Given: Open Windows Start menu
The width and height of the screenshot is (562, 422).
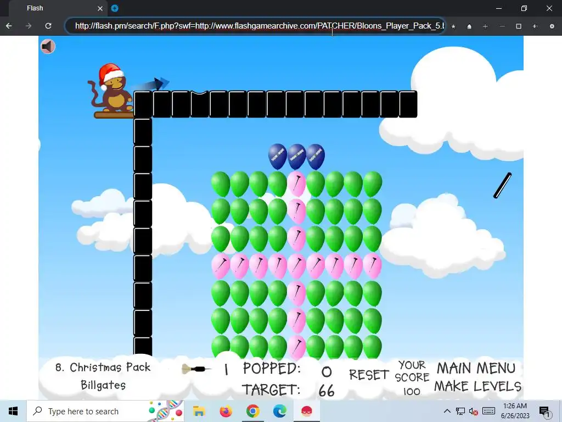Looking at the screenshot, I should coord(13,411).
